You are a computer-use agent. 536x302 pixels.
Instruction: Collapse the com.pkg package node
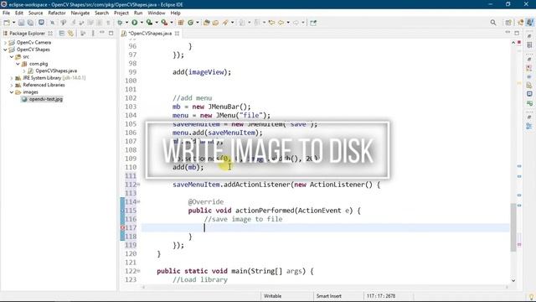[x=18, y=64]
